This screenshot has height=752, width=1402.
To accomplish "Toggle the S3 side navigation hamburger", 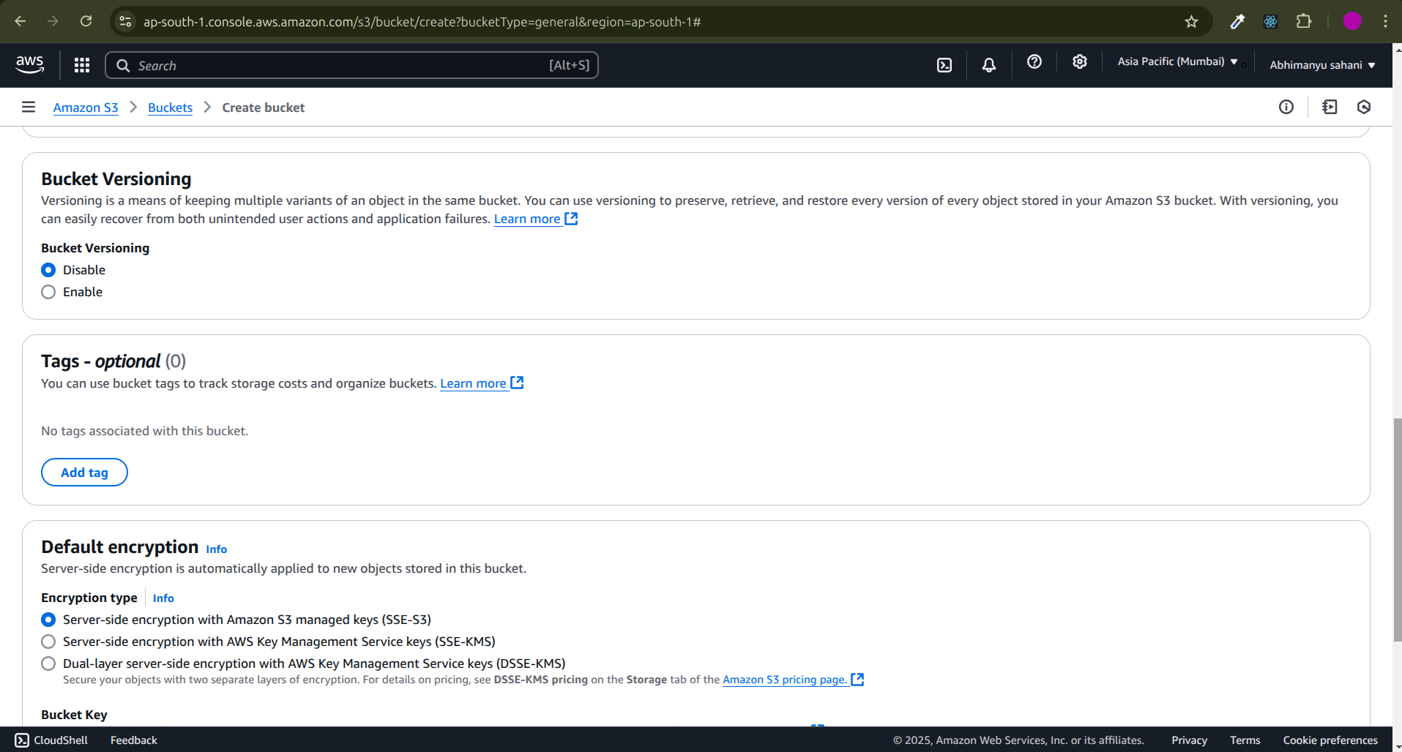I will (x=29, y=108).
